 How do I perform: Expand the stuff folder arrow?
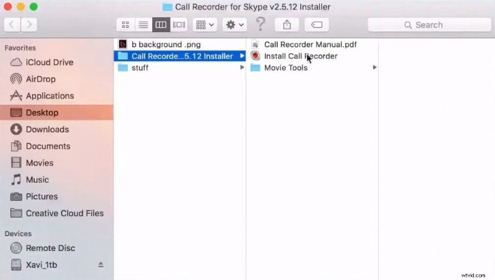(242, 67)
